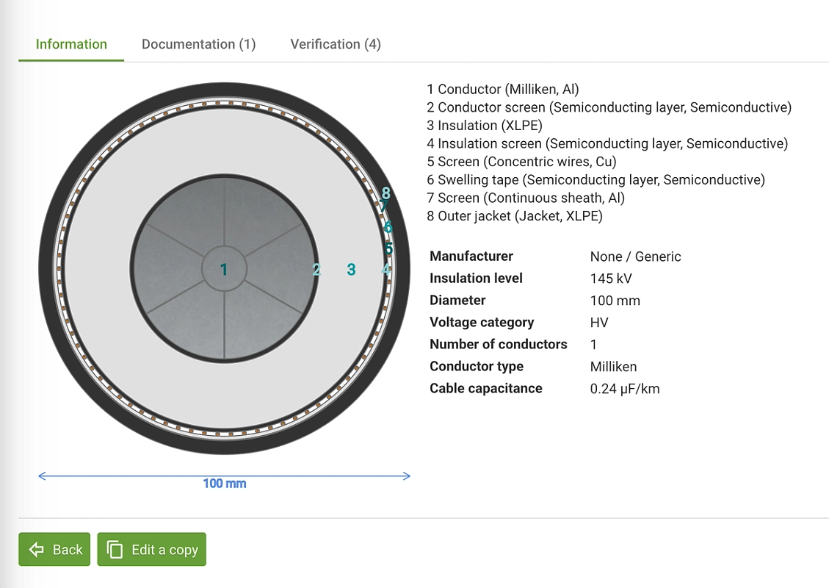
Task: Select layer marker 1 on the conductor
Action: 224,270
